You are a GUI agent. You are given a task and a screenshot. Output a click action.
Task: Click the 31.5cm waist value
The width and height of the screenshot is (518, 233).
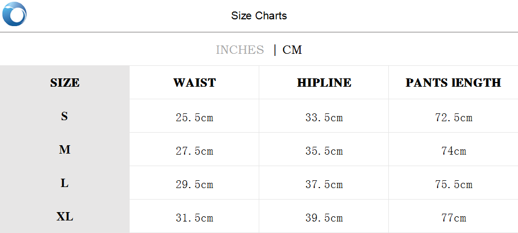194,218
